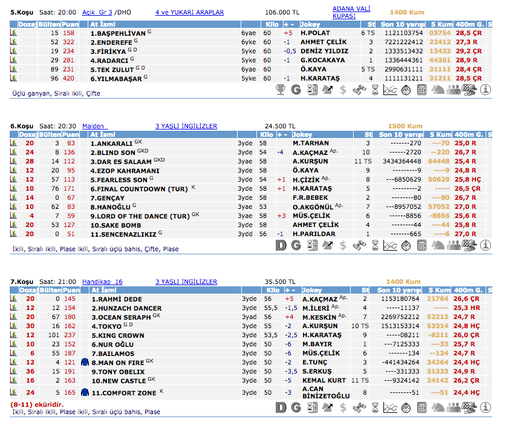Open the line graph icon under race 6
517x425 pixels.
391,245
